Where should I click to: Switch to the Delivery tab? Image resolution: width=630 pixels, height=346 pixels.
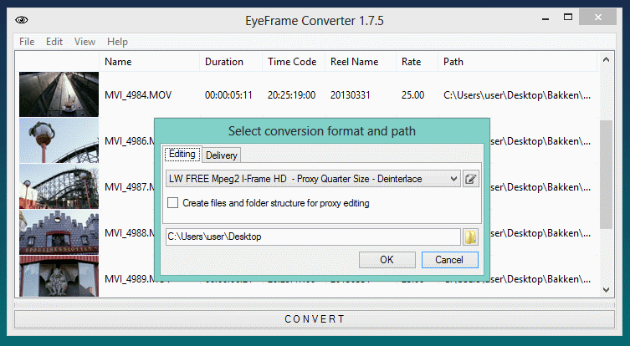click(x=222, y=155)
